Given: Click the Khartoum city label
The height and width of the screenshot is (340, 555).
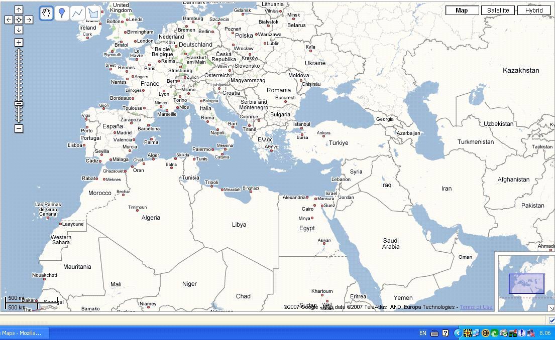Looking at the screenshot, I should (322, 291).
